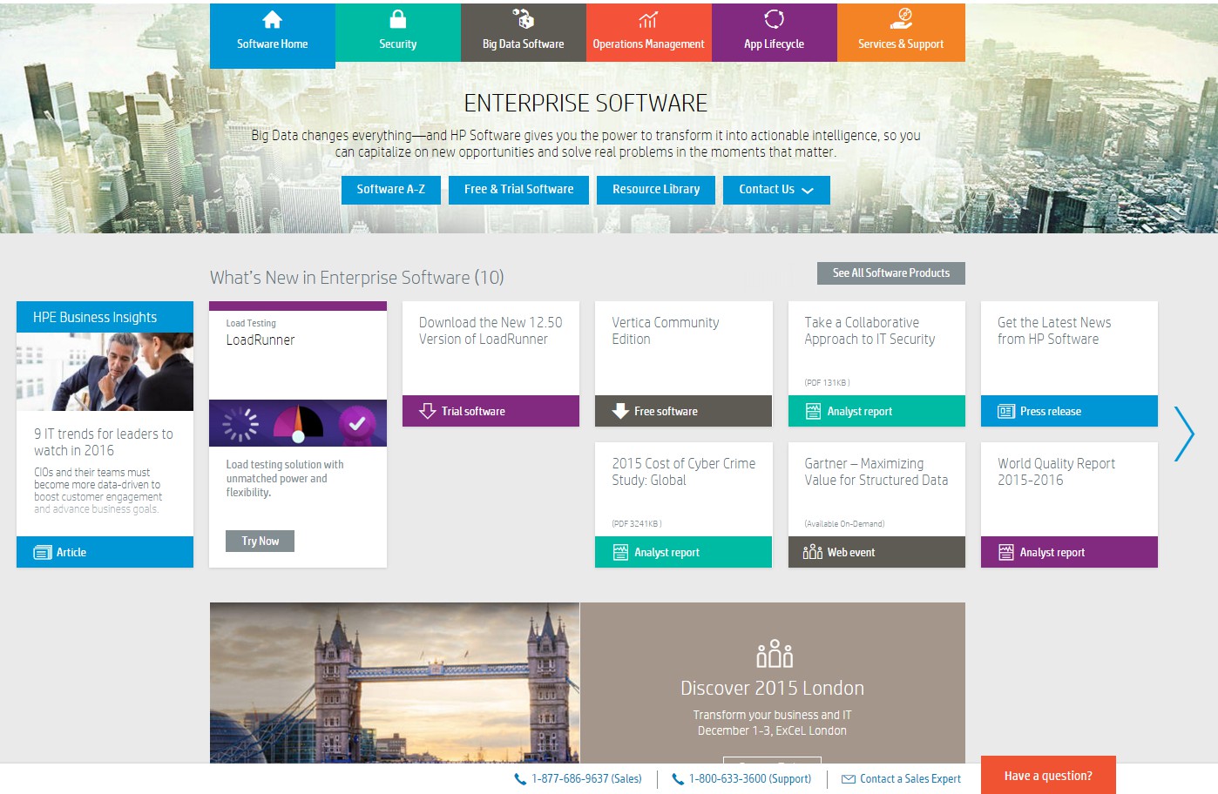Click the Web event people icon
The width and height of the screenshot is (1218, 794).
[812, 552]
